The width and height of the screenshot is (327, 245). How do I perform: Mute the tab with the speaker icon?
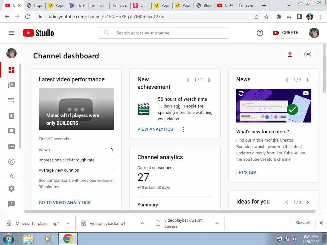[231, 5]
